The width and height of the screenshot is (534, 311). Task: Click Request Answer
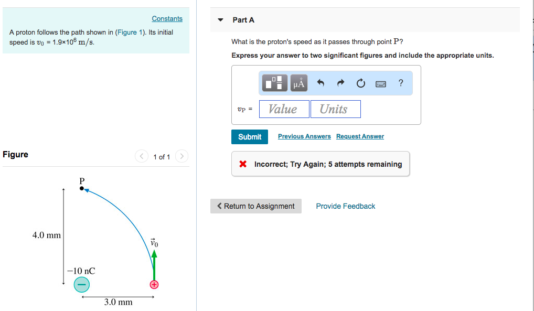[x=360, y=136]
